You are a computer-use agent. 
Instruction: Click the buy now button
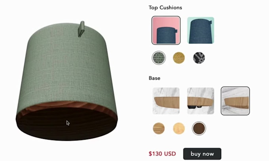tap(202, 154)
